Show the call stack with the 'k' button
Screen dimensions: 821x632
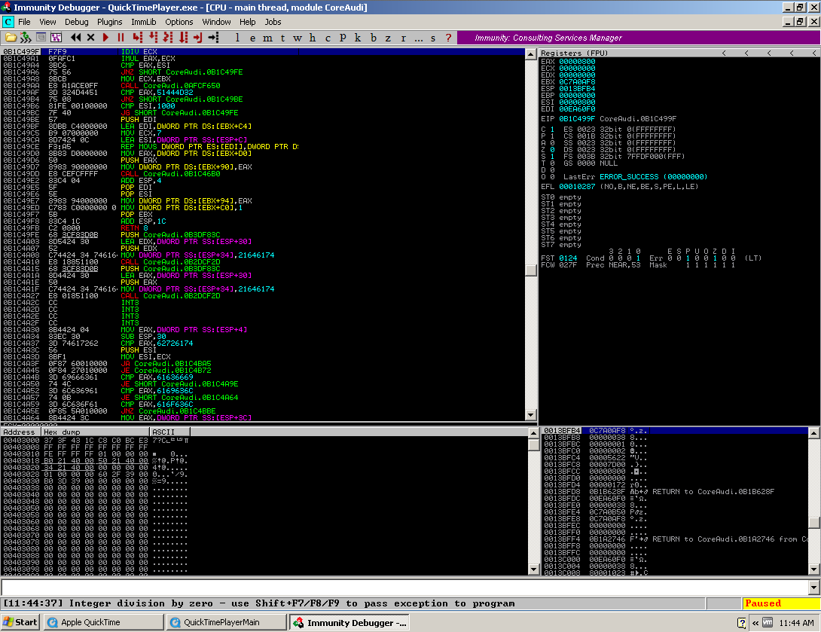pos(358,38)
